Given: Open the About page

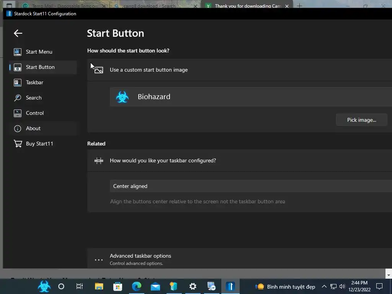Looking at the screenshot, I should pos(43,128).
